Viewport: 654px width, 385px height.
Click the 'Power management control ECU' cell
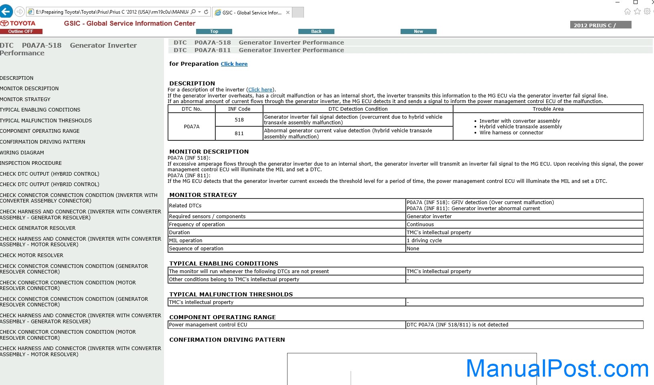tap(287, 325)
